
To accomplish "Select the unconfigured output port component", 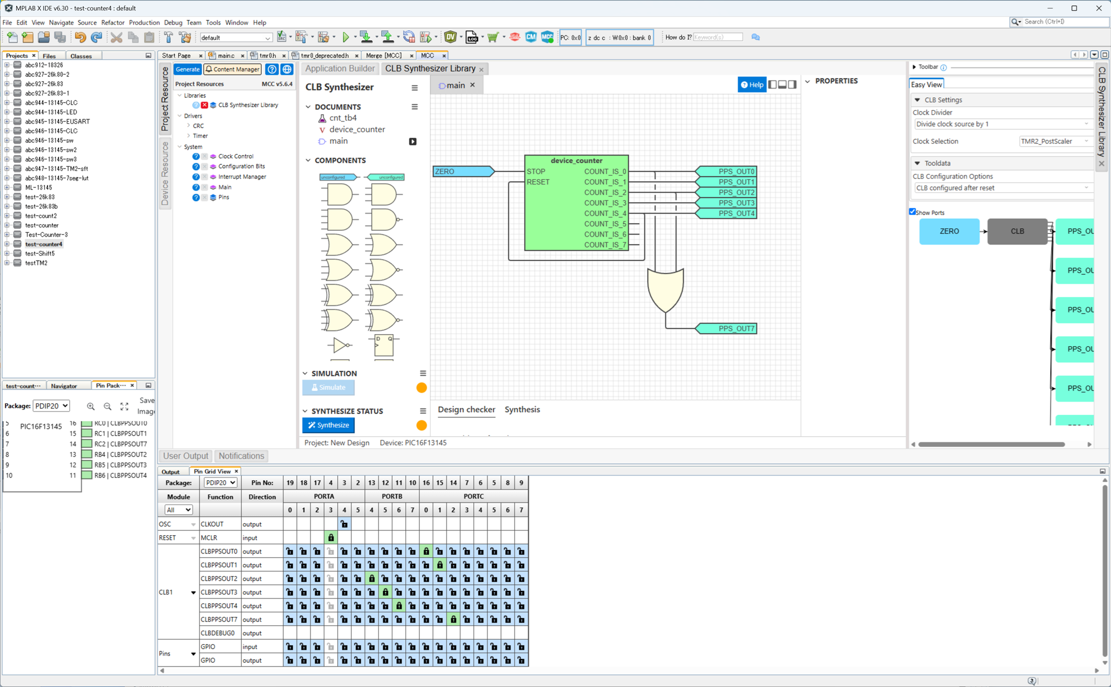I will coord(385,177).
